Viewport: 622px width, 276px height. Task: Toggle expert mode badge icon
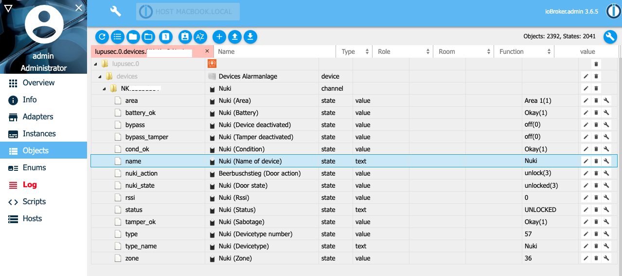[x=185, y=36]
